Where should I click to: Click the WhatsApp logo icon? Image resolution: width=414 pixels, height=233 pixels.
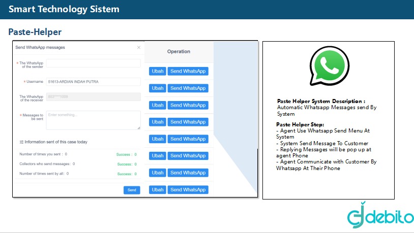(329, 66)
